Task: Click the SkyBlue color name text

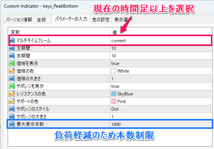Action: tap(125, 94)
